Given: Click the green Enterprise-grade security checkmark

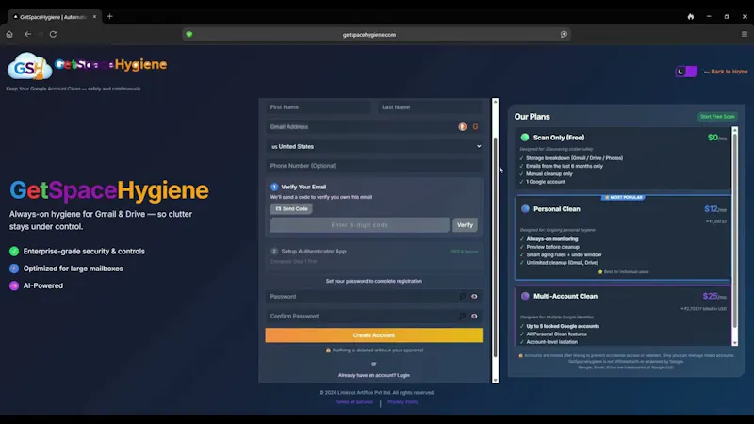Looking at the screenshot, I should point(14,252).
